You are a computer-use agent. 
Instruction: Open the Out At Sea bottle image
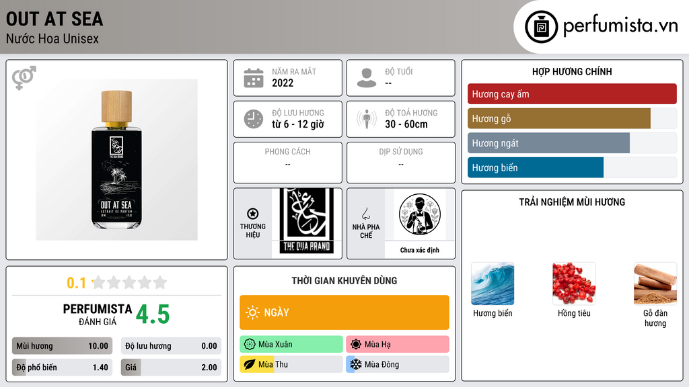pyautogui.click(x=116, y=160)
